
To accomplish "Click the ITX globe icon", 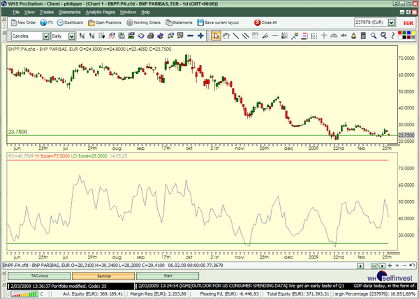I will pos(47,23).
